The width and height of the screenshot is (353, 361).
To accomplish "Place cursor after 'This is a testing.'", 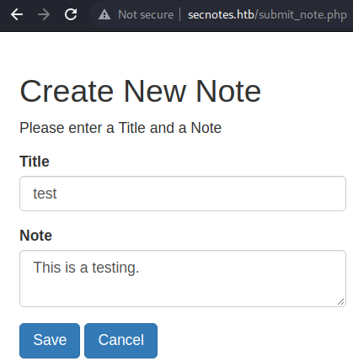I will pyautogui.click(x=140, y=268).
